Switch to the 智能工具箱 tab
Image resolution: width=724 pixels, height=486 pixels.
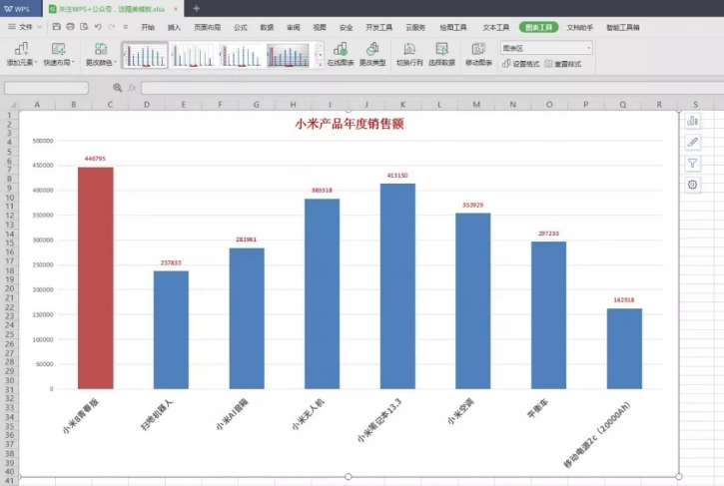pyautogui.click(x=623, y=27)
